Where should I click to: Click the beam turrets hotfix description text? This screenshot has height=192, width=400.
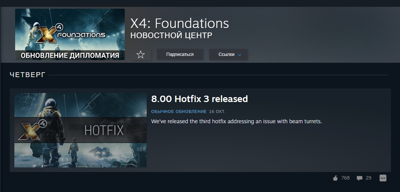pyautogui.click(x=236, y=121)
